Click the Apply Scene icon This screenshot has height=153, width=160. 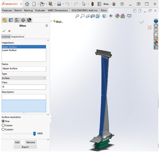coord(123,16)
